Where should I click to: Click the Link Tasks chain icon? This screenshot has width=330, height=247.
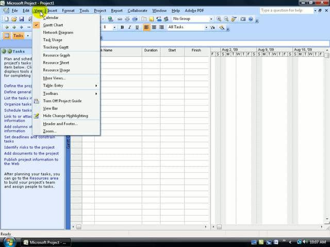coord(120,19)
